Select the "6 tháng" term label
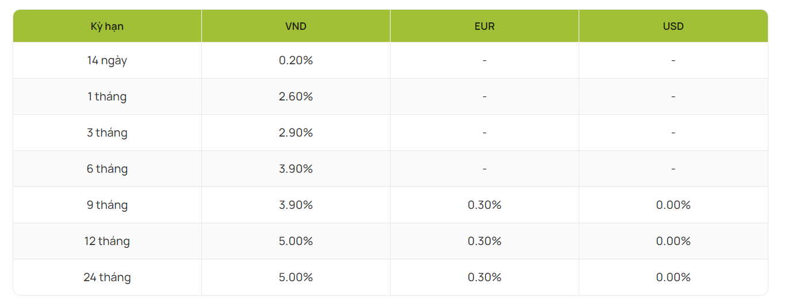Viewport: 788px width, 307px height. pos(107,169)
